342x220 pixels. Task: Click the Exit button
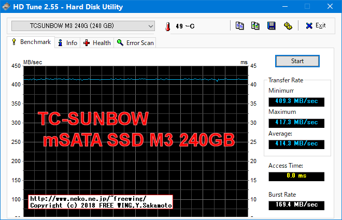(316, 26)
